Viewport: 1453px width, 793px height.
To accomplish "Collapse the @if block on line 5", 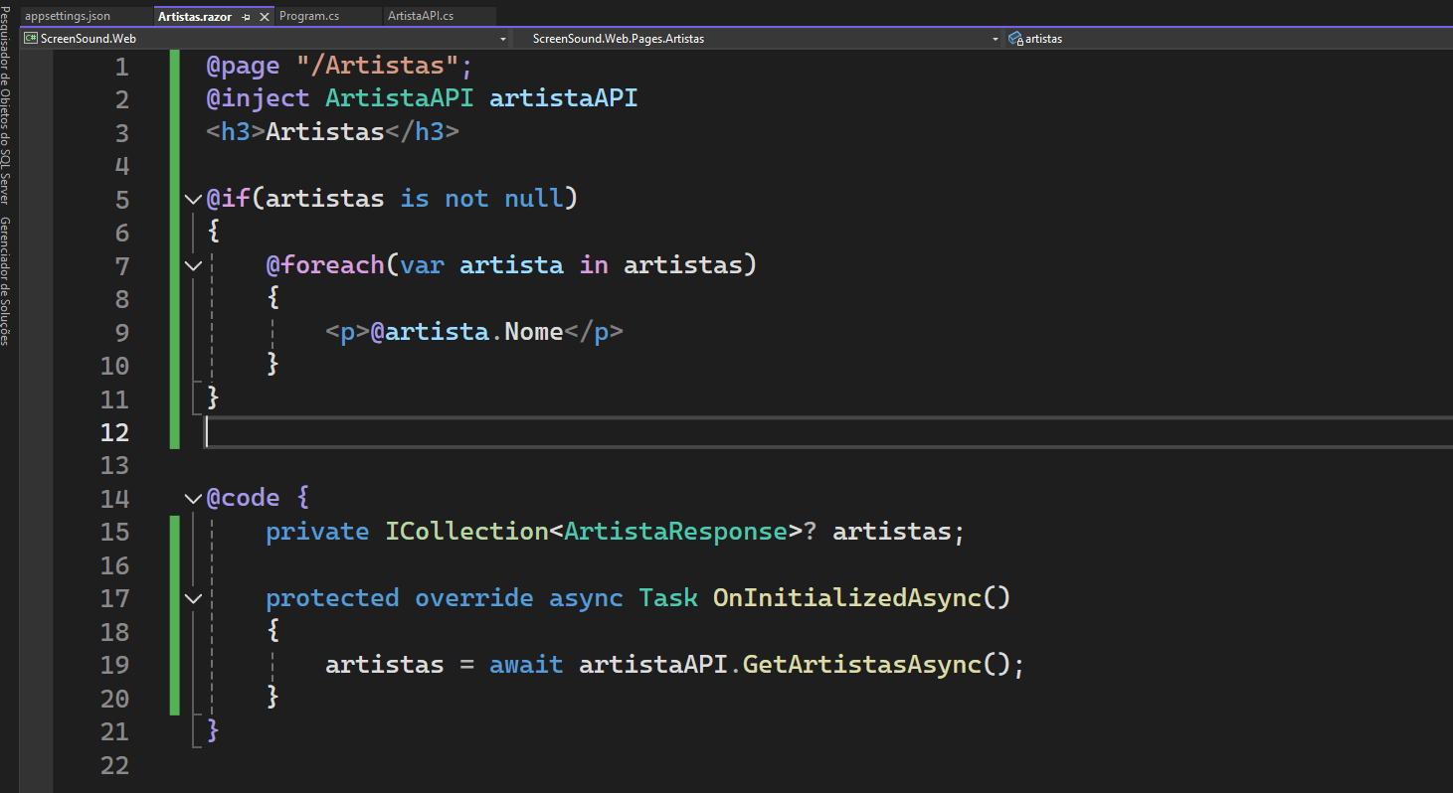I will pyautogui.click(x=193, y=199).
